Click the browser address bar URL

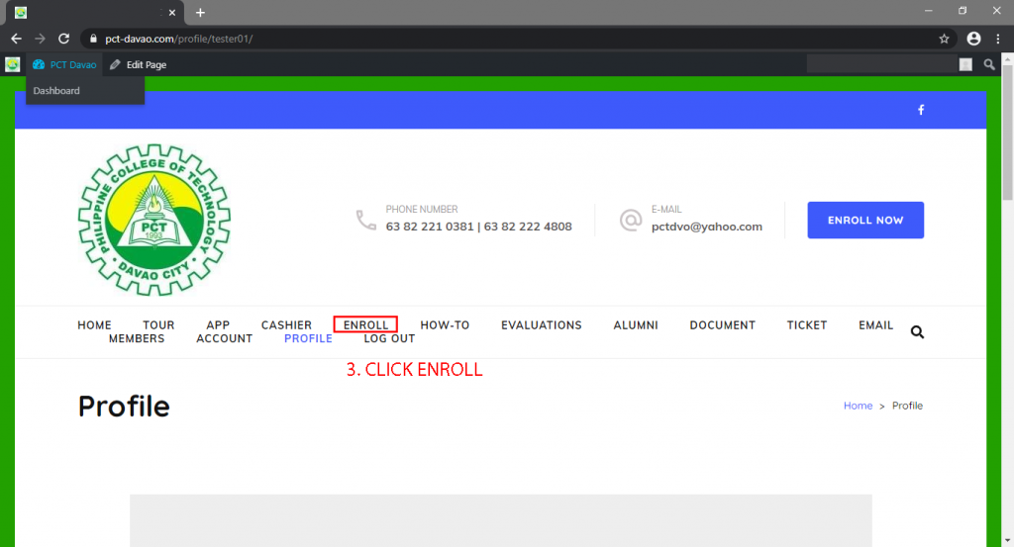click(178, 39)
